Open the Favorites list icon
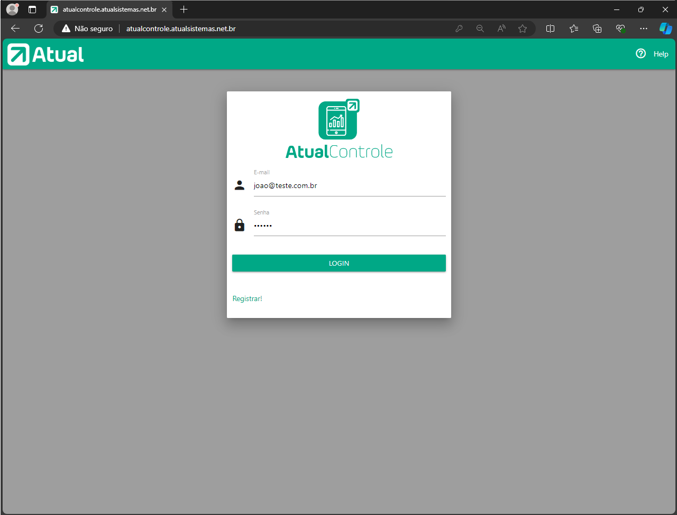677x515 pixels. 574,29
